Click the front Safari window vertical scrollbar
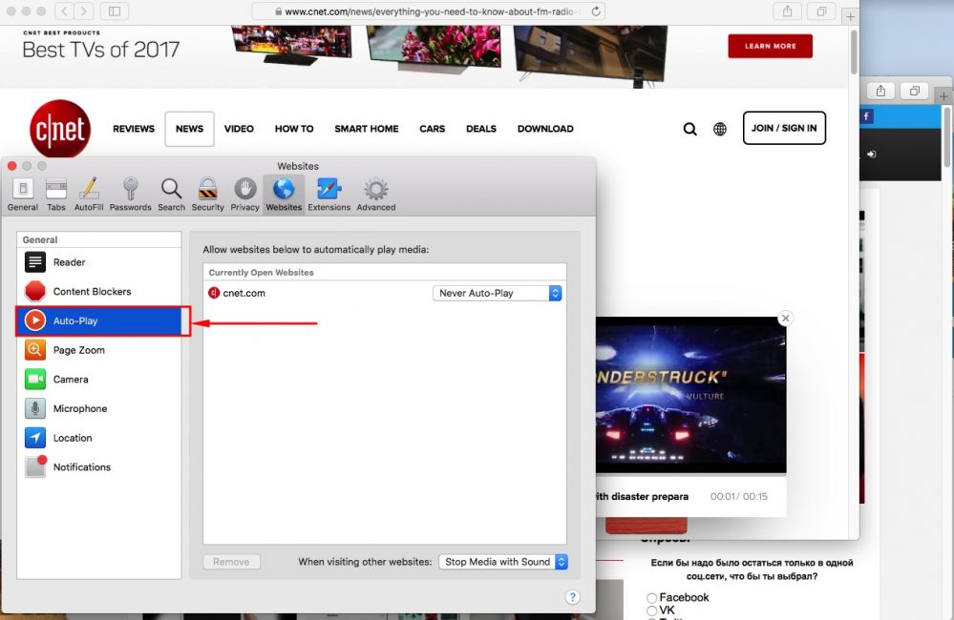 [854, 52]
